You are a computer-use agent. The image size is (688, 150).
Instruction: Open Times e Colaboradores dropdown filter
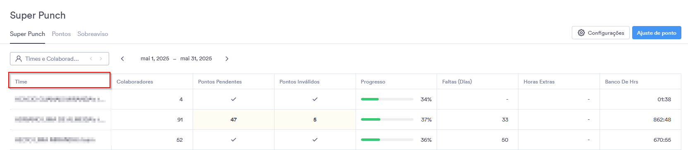coord(60,59)
